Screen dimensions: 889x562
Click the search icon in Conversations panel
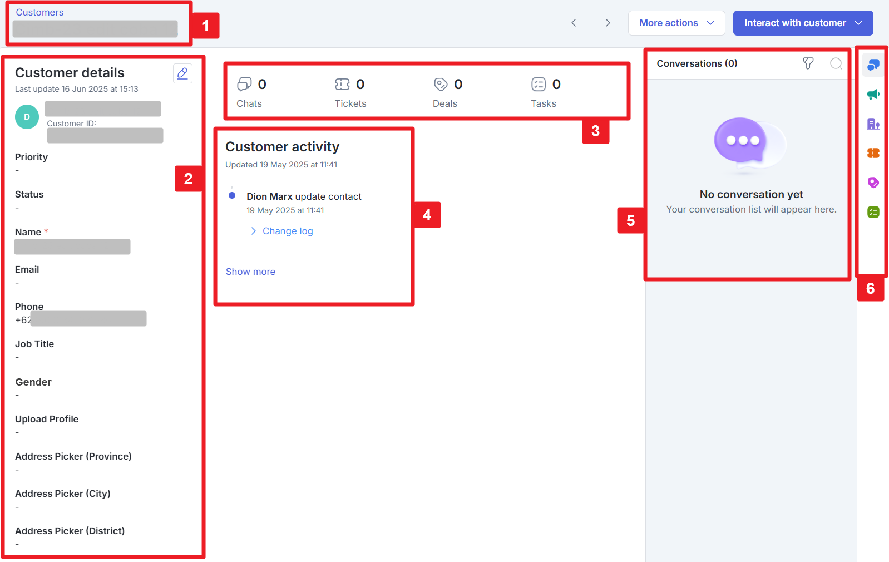coord(836,63)
